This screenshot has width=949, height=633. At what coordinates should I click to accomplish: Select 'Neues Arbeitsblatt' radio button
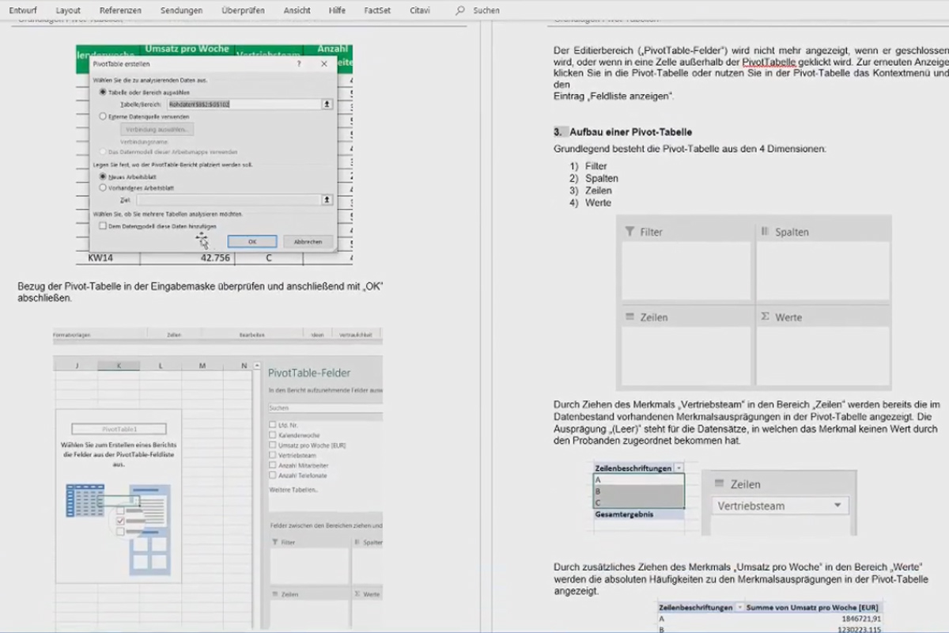click(103, 176)
